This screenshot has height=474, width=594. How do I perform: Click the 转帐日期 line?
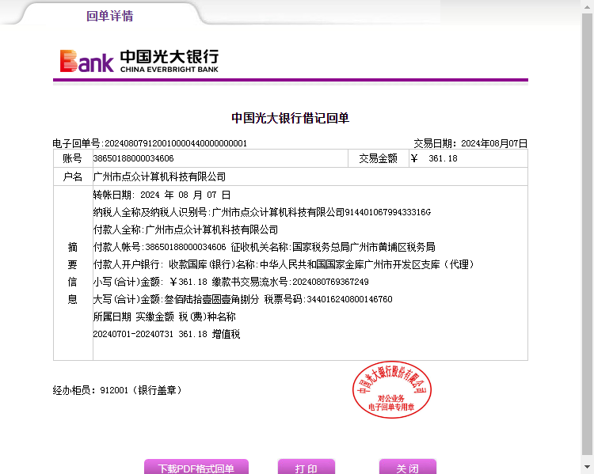(162, 195)
